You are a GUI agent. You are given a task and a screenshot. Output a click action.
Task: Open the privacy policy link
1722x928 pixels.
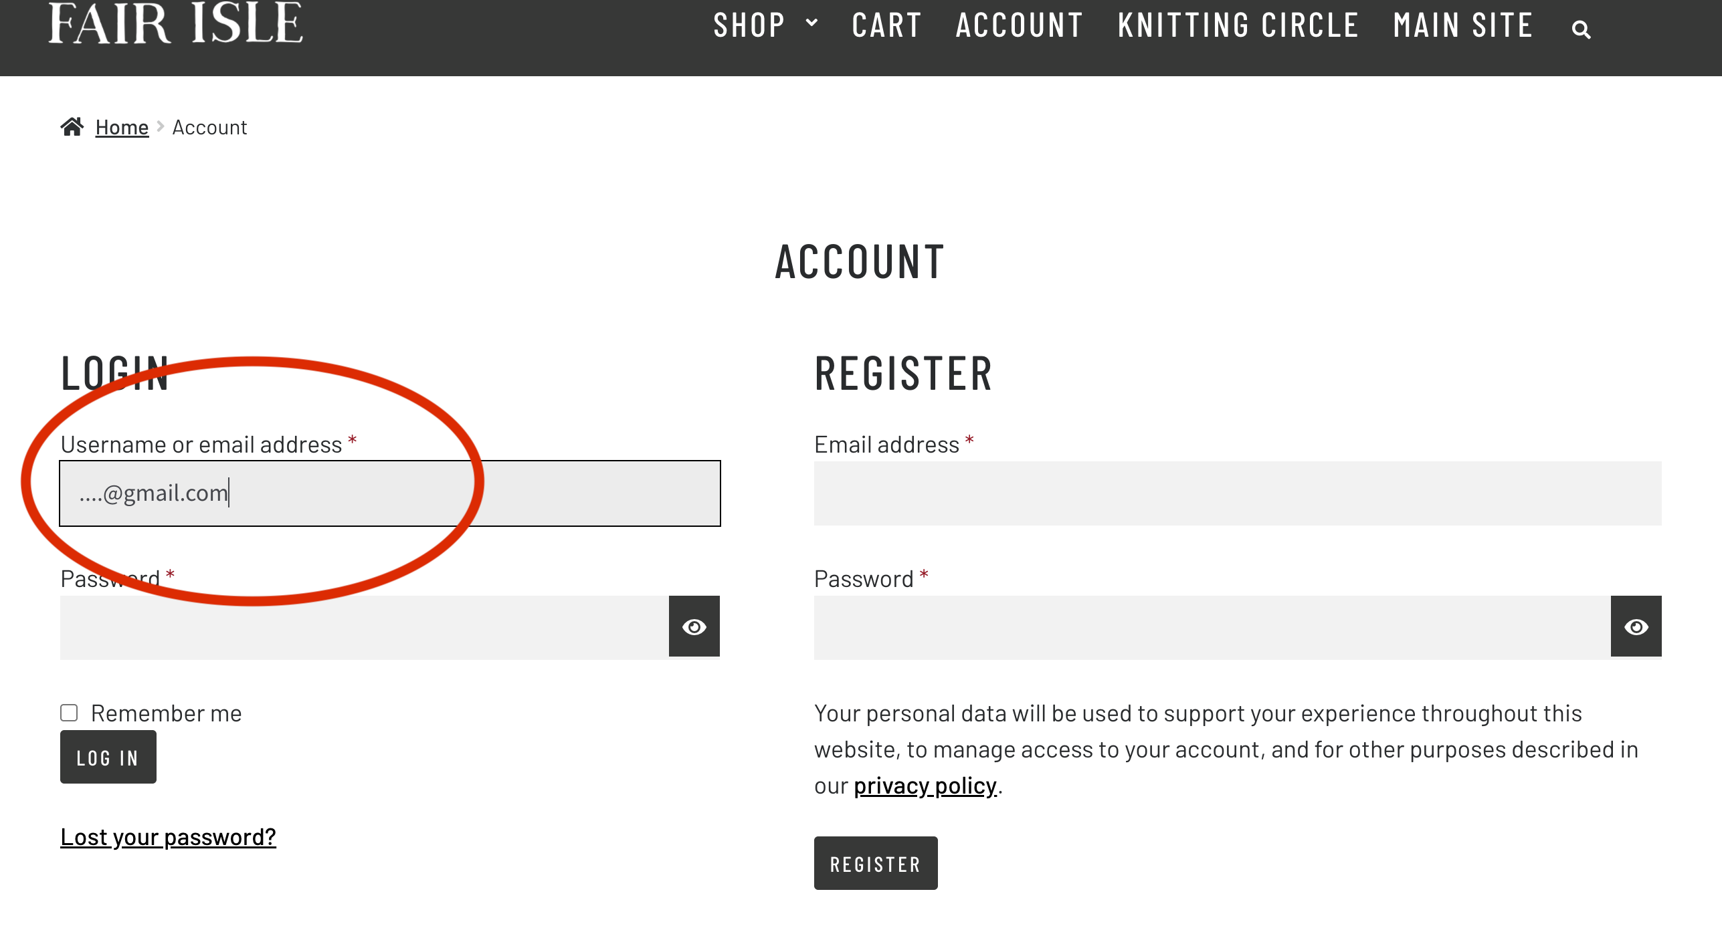925,786
